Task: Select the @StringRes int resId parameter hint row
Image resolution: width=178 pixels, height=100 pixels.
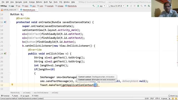Action: pyautogui.click(x=97, y=80)
